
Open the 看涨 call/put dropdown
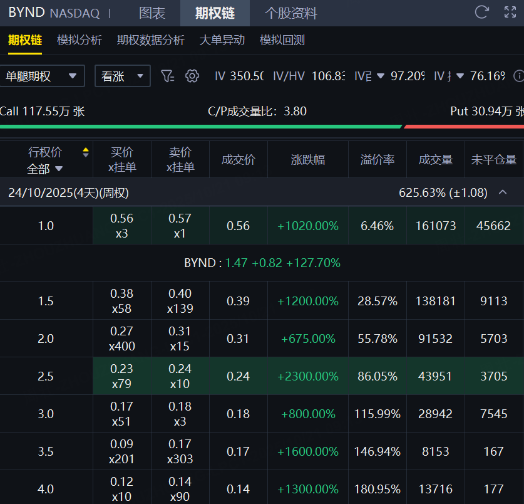click(x=122, y=76)
